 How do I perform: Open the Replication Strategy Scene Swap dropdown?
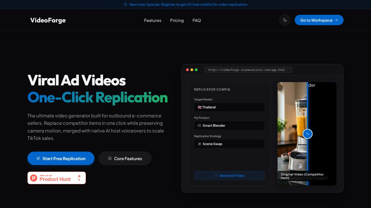(229, 144)
